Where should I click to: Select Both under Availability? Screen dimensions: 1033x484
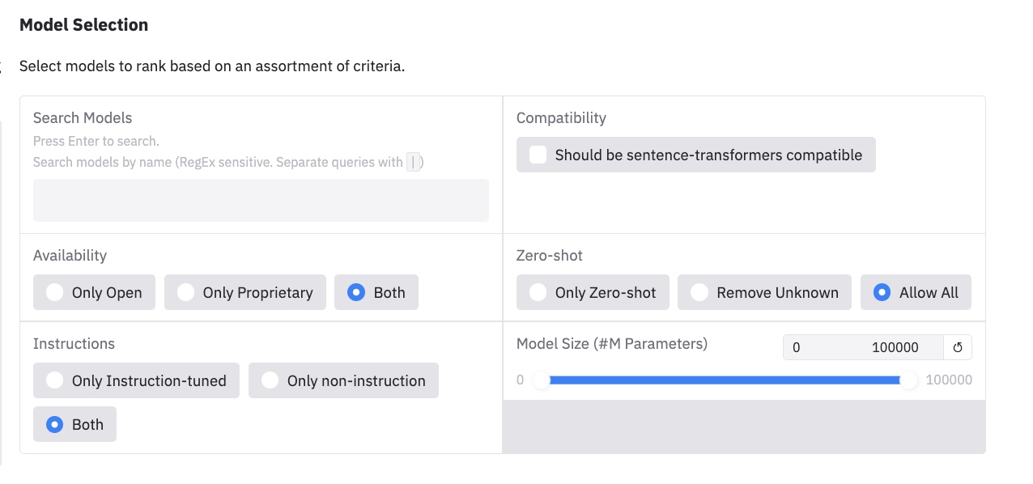click(x=355, y=292)
